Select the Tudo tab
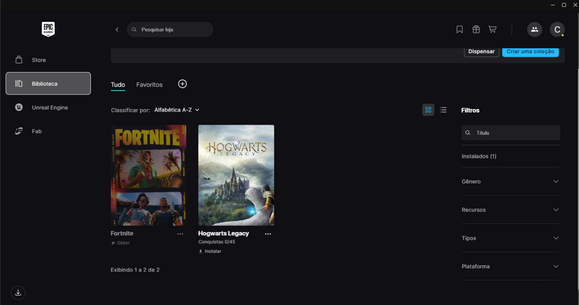The image size is (579, 305). (x=118, y=85)
